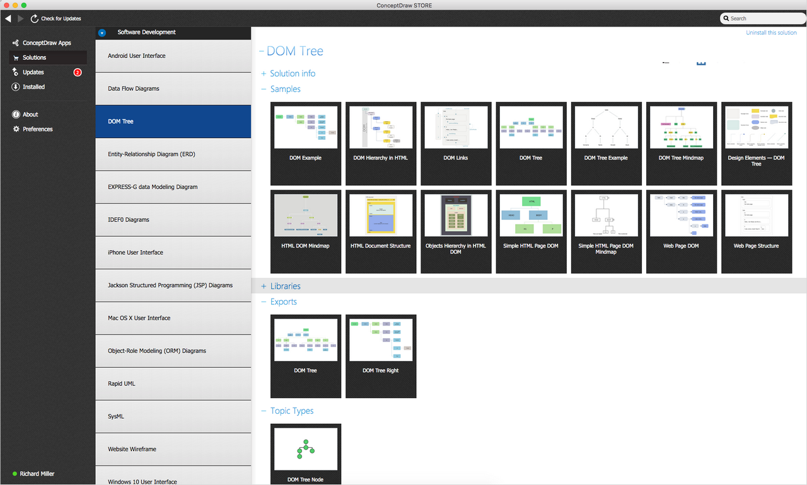Select SysML solution

(x=173, y=416)
